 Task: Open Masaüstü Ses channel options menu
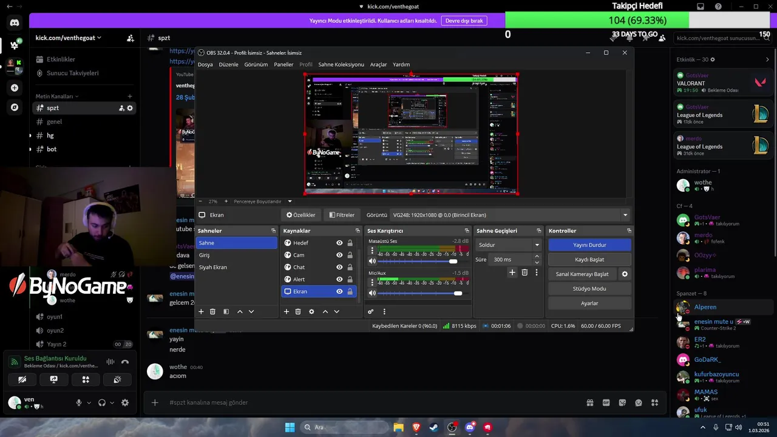coord(372,250)
